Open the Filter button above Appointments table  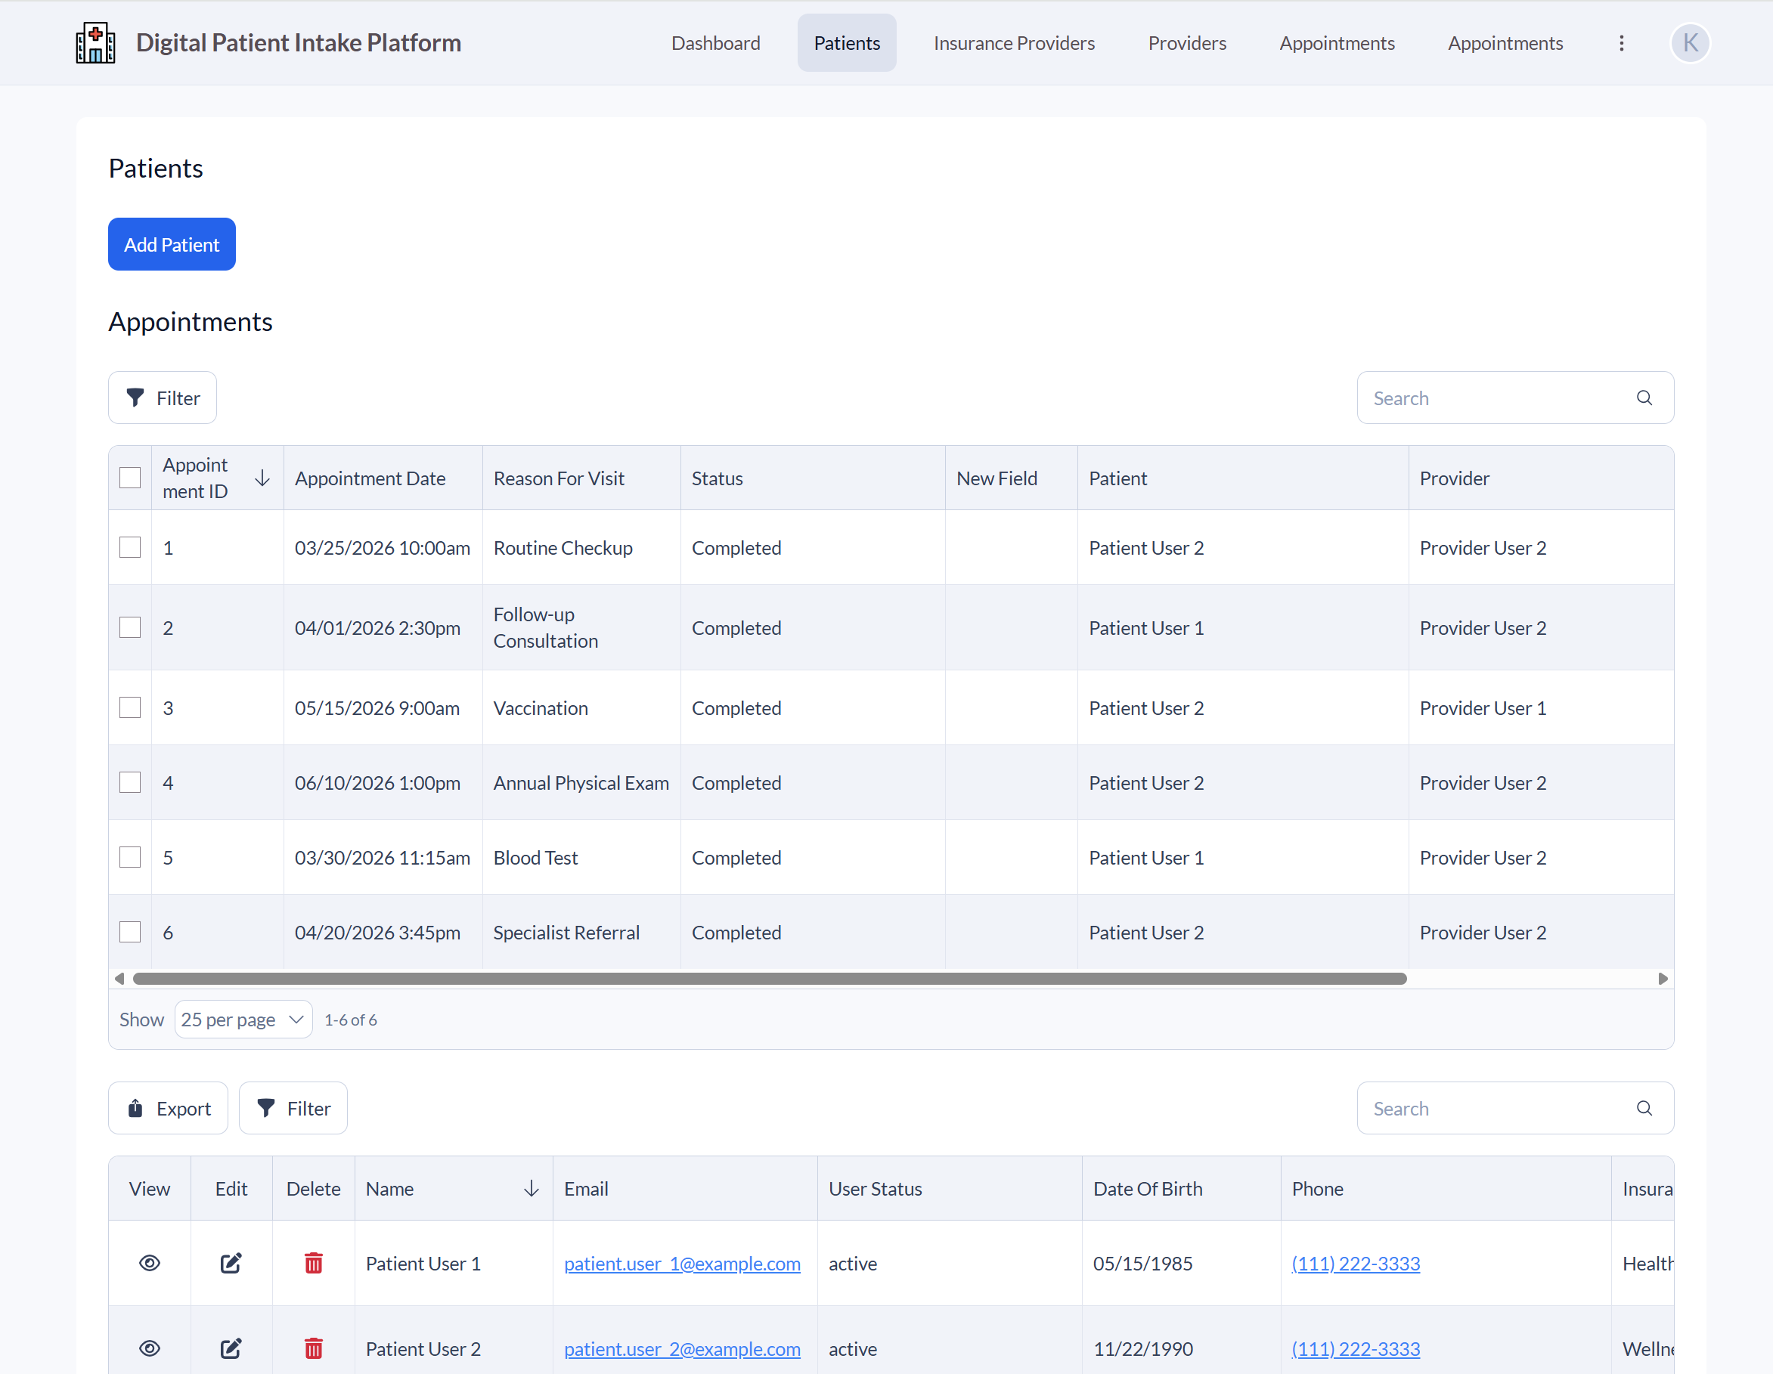[163, 398]
